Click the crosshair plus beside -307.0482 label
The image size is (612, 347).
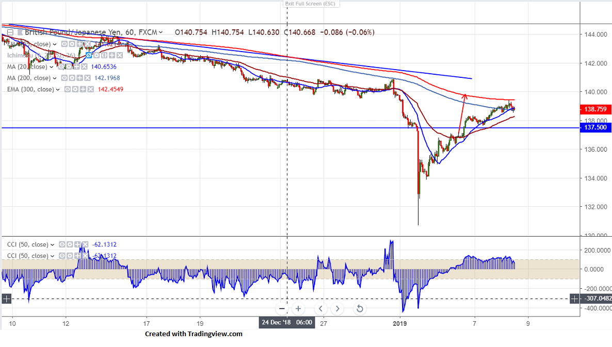coord(574,299)
